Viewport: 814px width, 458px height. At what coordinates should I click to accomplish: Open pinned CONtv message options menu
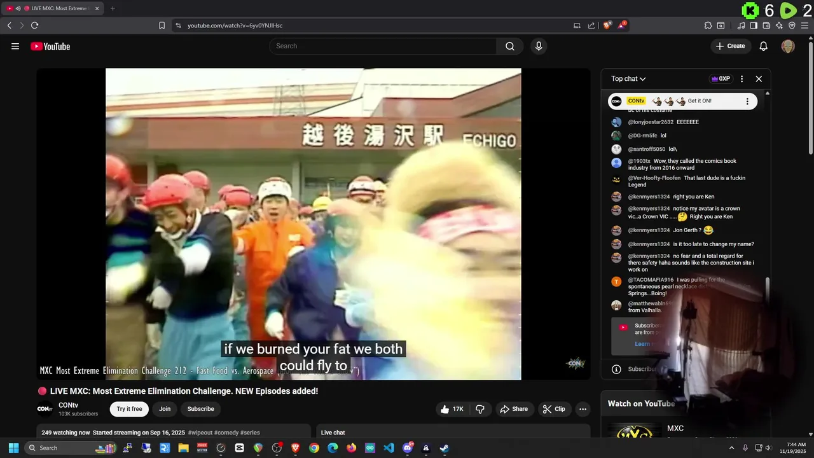pyautogui.click(x=747, y=101)
